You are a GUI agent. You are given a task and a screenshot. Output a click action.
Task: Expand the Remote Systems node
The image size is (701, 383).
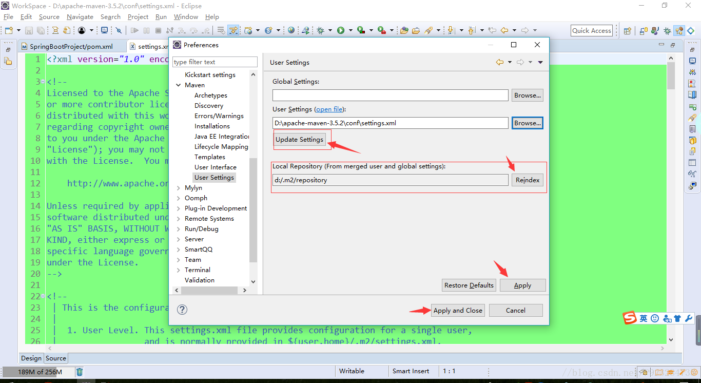179,219
